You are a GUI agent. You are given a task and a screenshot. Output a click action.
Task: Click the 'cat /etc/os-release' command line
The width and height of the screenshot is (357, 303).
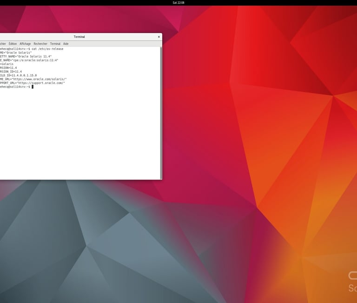(x=32, y=49)
